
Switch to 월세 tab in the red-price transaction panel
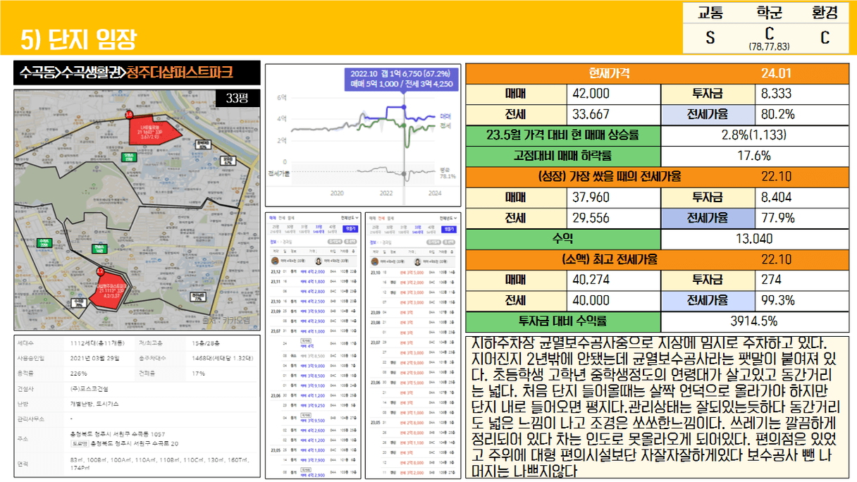tap(390, 218)
